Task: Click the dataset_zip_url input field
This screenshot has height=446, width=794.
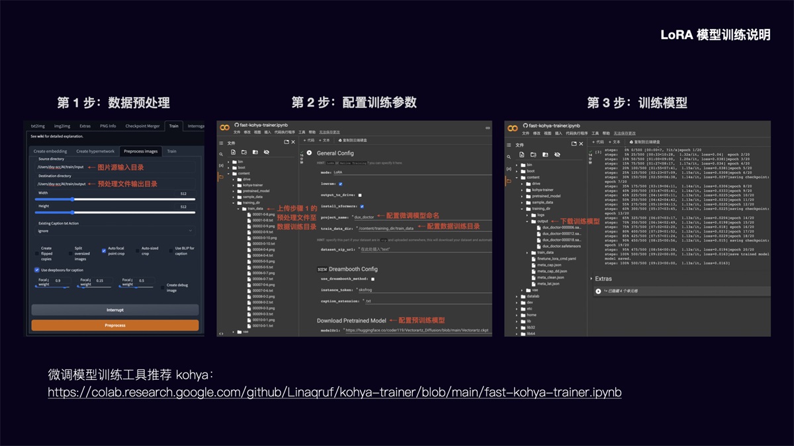Action: [x=376, y=249]
